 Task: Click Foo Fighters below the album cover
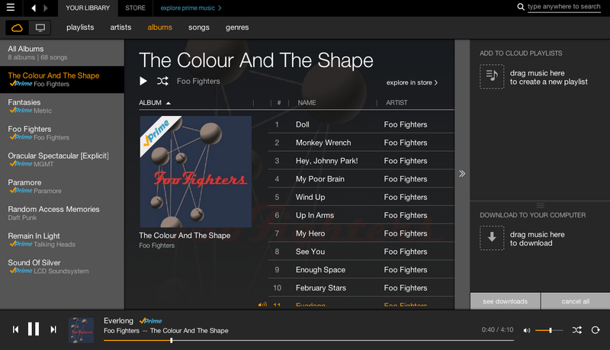coord(157,246)
